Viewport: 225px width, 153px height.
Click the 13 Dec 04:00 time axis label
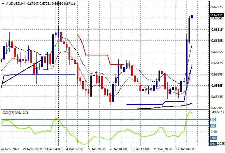pos(185,149)
